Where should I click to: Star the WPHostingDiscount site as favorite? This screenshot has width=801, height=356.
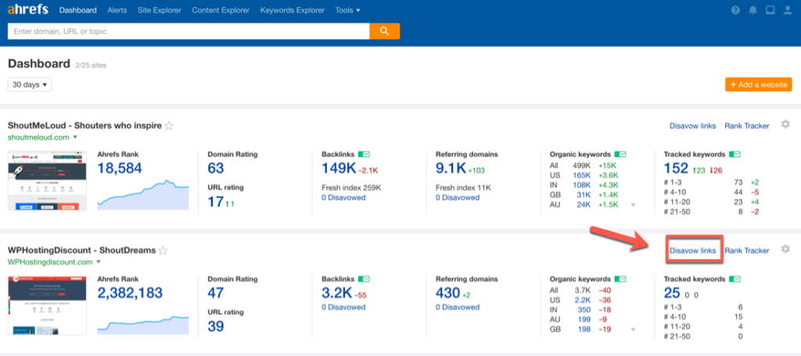[163, 250]
